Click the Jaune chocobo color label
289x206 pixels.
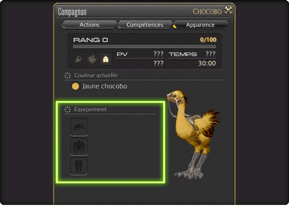point(105,87)
